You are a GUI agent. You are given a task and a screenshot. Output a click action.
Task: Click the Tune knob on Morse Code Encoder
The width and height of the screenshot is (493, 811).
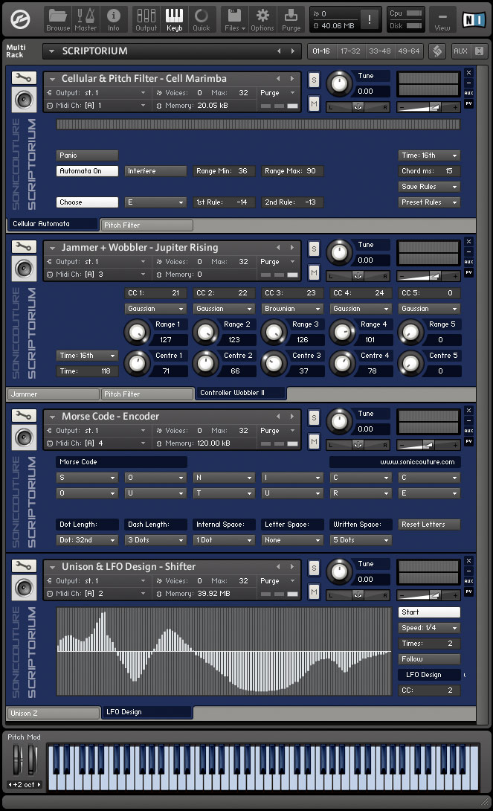point(339,422)
